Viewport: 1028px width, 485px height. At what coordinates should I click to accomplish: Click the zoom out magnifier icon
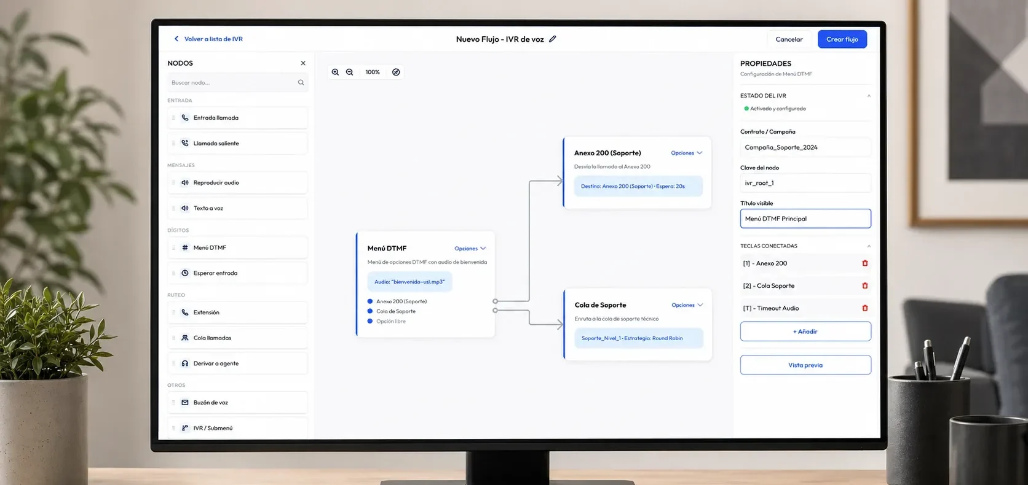[x=349, y=72]
